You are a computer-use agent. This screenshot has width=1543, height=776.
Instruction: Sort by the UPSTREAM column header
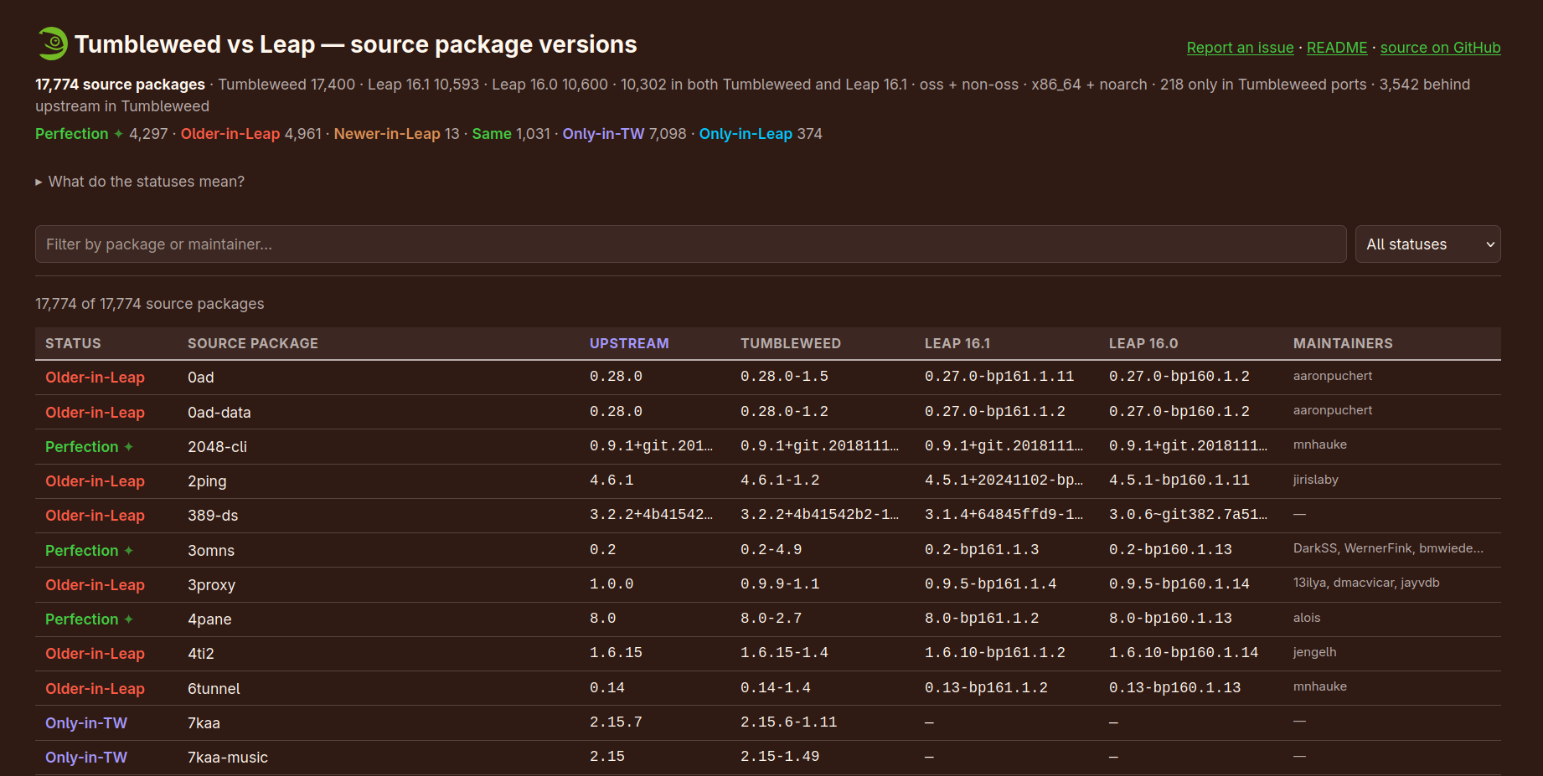click(629, 343)
